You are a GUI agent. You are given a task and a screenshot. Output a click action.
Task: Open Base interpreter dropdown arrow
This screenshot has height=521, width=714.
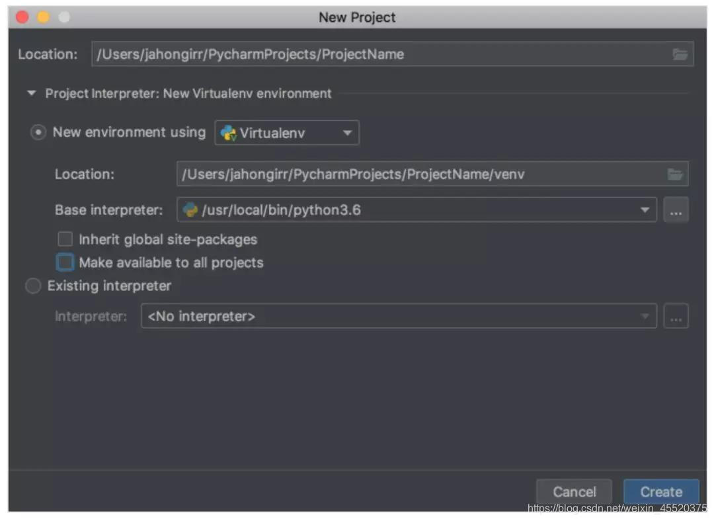(x=645, y=210)
